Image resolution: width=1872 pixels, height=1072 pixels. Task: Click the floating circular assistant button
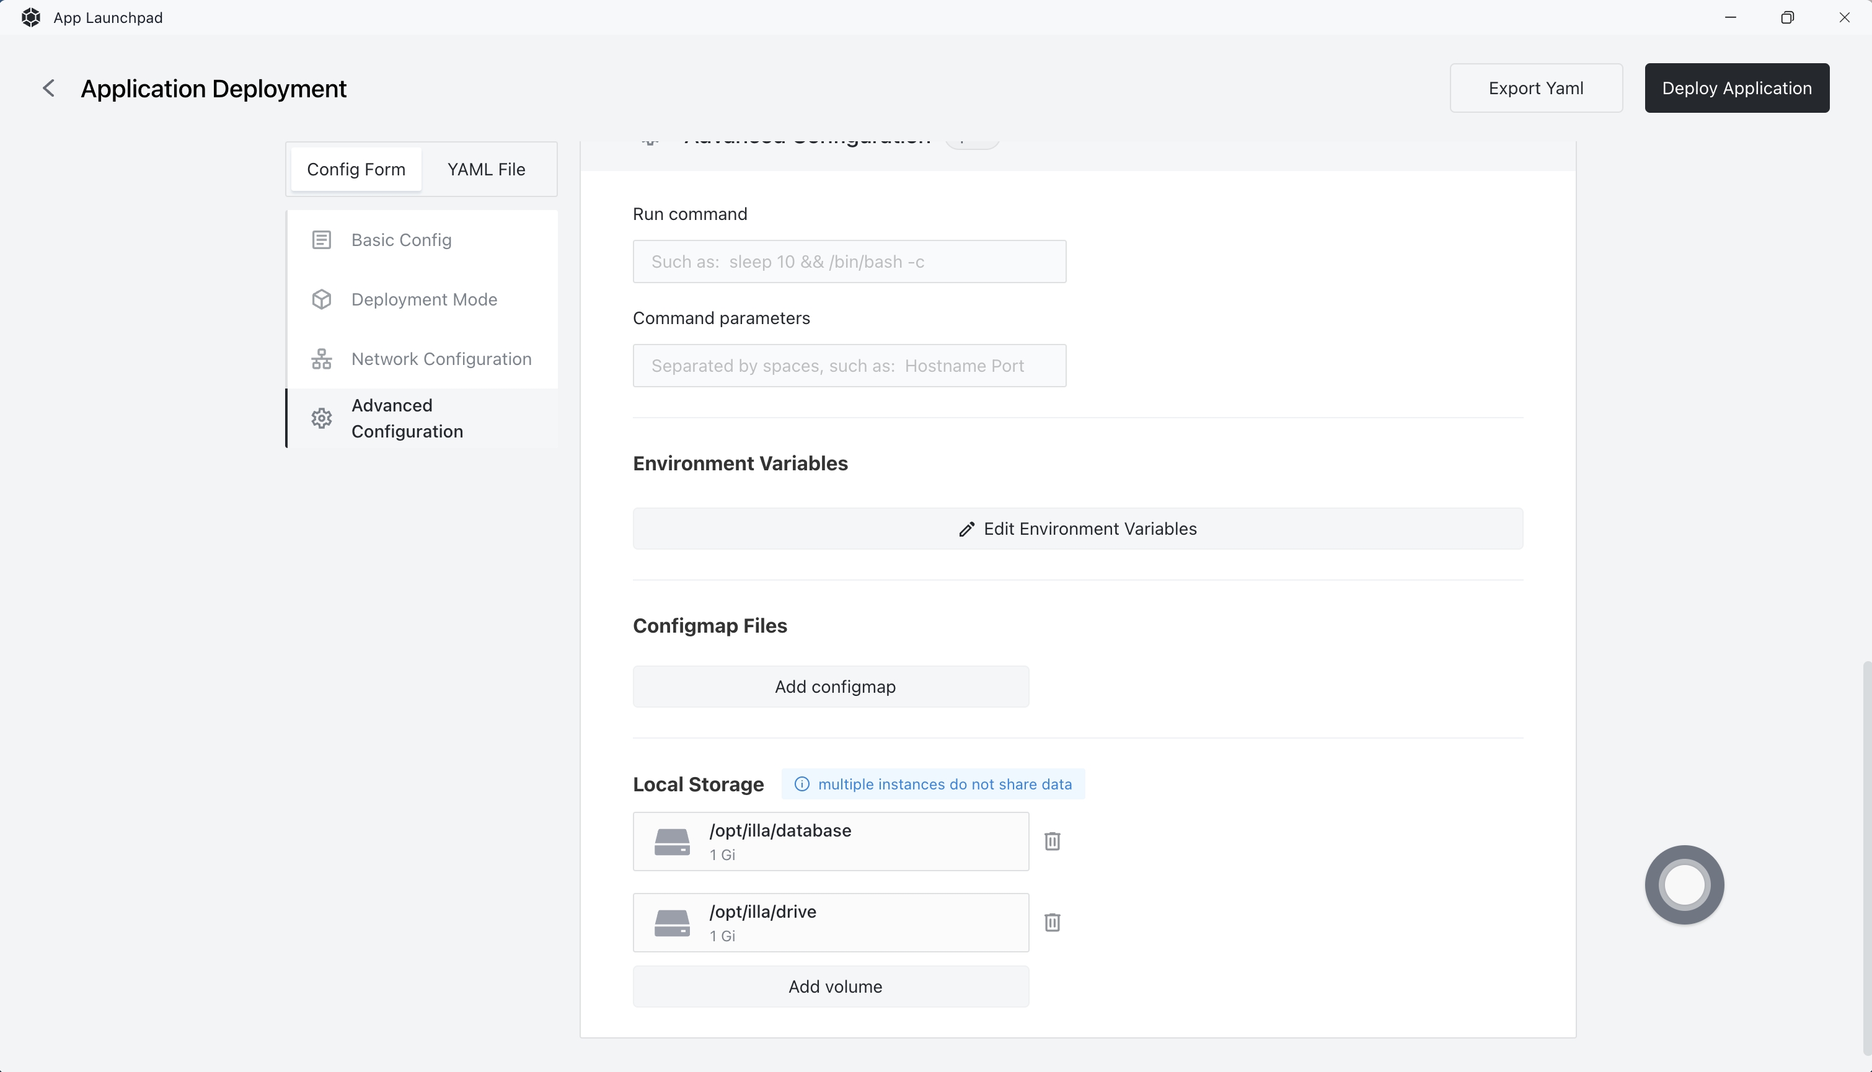(x=1684, y=884)
